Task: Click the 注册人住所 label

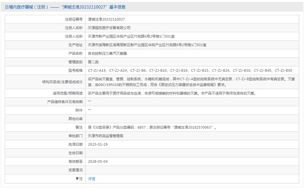Action: [x=74, y=36]
